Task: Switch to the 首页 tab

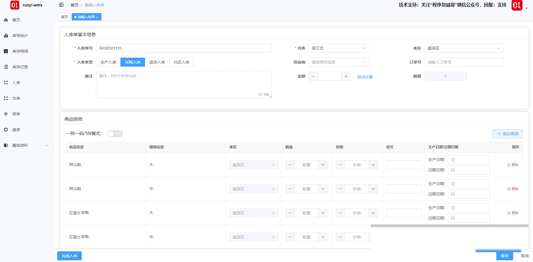Action: pos(64,17)
